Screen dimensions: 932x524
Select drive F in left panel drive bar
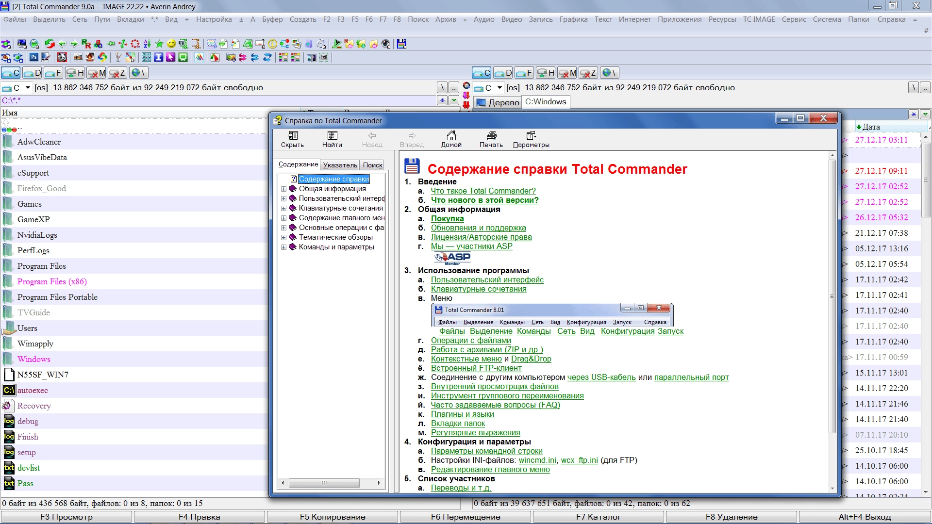(x=53, y=73)
